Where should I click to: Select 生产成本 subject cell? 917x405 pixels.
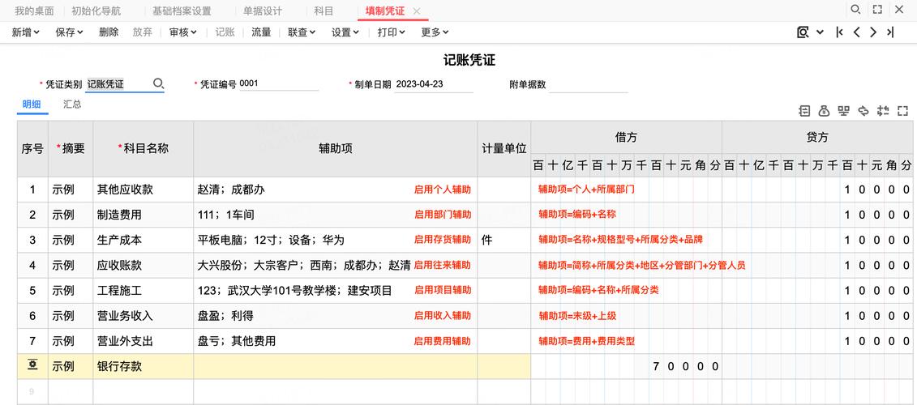(144, 240)
